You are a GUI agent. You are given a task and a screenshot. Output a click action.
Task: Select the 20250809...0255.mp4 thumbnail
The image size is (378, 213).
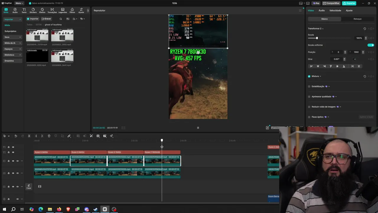tap(37, 56)
